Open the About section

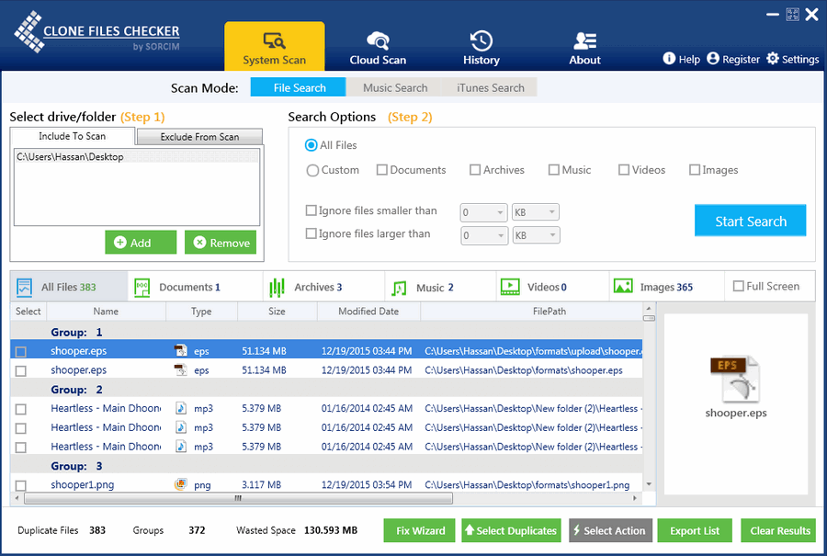coord(584,46)
